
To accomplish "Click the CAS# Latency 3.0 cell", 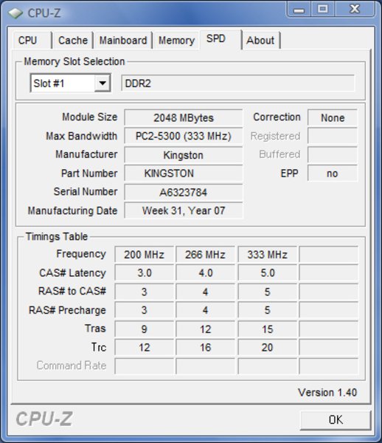I will click(144, 273).
